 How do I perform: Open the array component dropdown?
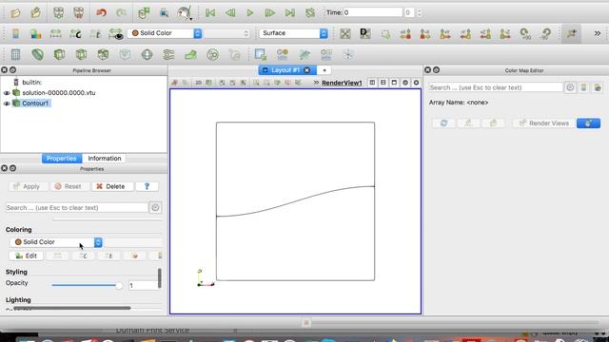pos(226,33)
